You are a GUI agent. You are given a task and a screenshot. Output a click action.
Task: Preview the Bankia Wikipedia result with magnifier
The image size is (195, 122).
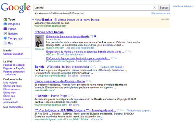pos(95,67)
